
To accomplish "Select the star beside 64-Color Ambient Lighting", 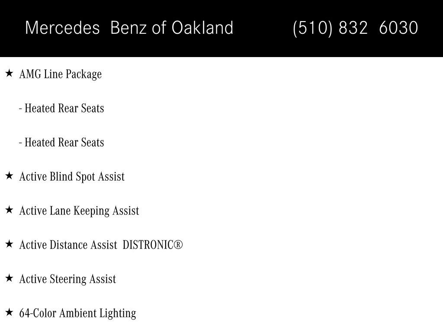I will point(9,312).
